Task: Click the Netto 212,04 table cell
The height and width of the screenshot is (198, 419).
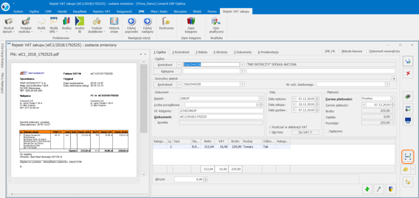Action: point(208,147)
